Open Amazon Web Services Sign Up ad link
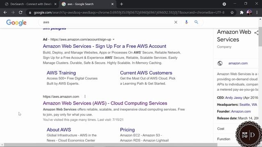The image size is (262, 147). (104, 46)
